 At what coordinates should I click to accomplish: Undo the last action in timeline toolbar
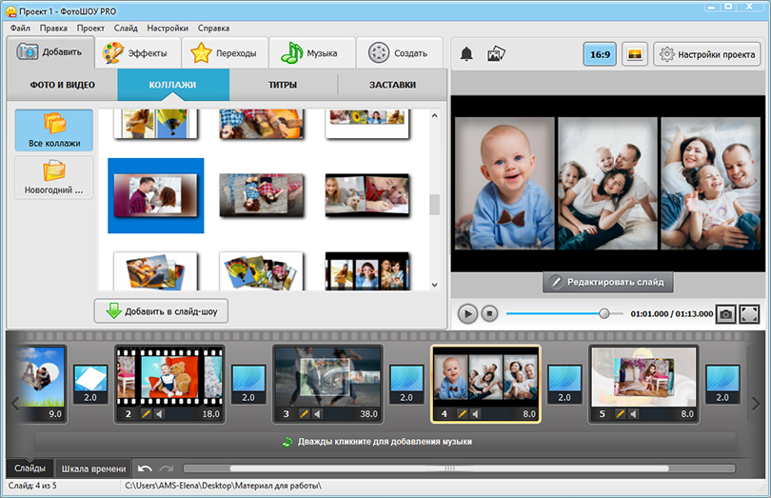pyautogui.click(x=145, y=468)
